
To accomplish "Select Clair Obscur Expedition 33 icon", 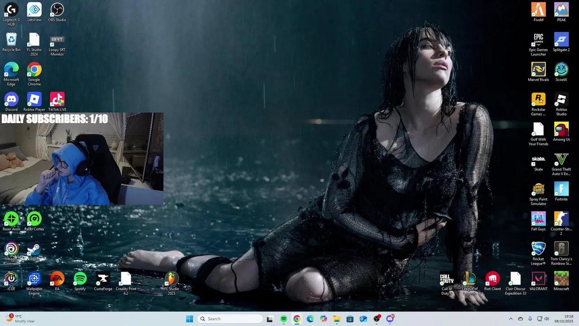I will 516,283.
